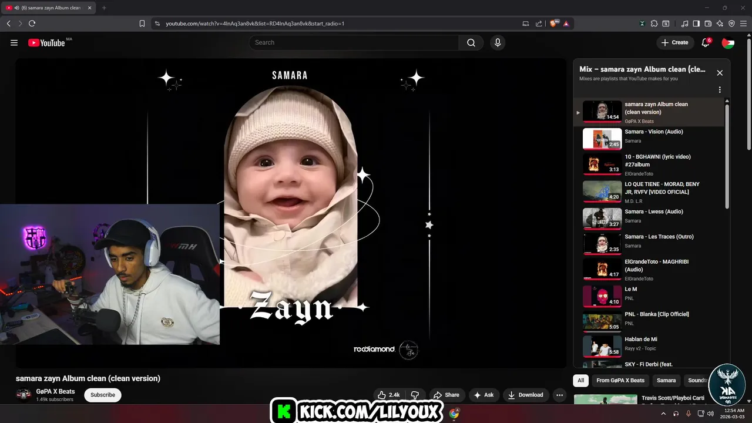Select the All filter chip
Image resolution: width=752 pixels, height=423 pixels.
(x=580, y=380)
